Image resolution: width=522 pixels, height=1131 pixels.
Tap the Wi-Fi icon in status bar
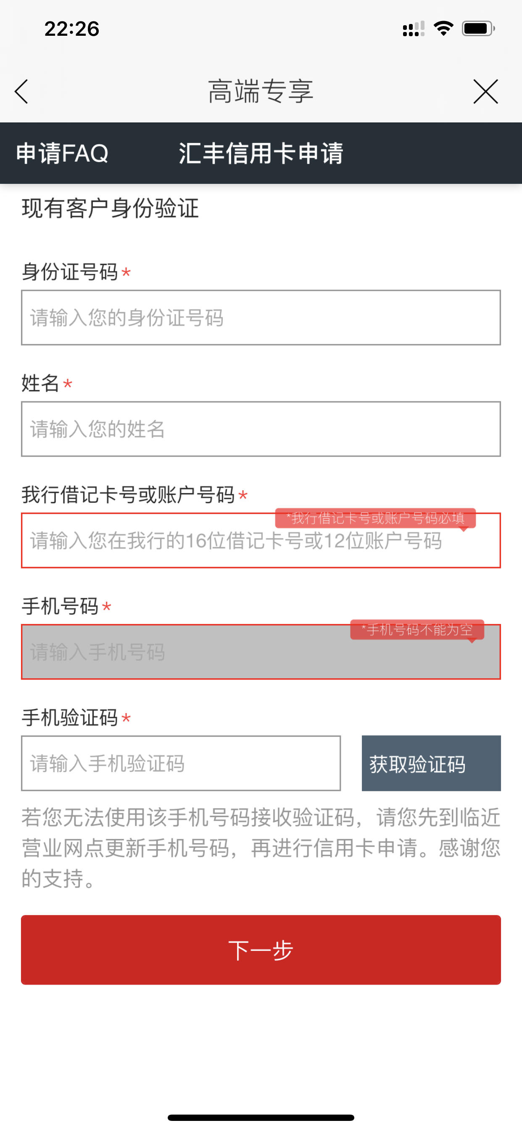click(x=443, y=29)
